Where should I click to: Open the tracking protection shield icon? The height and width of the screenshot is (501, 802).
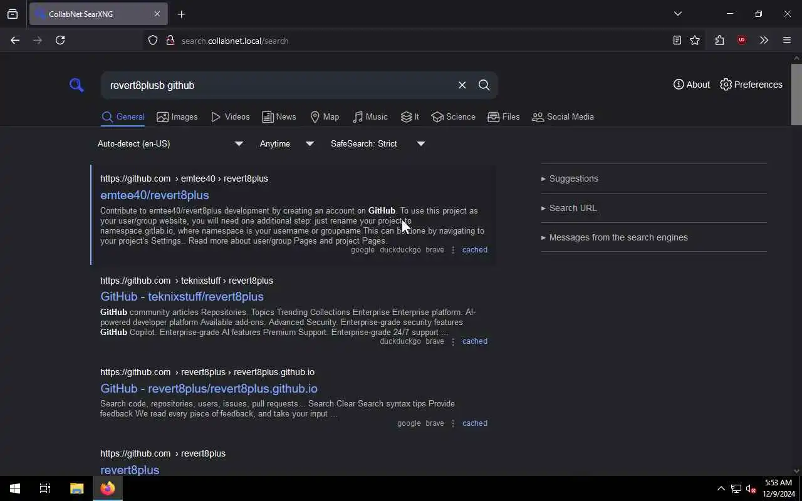(x=153, y=41)
